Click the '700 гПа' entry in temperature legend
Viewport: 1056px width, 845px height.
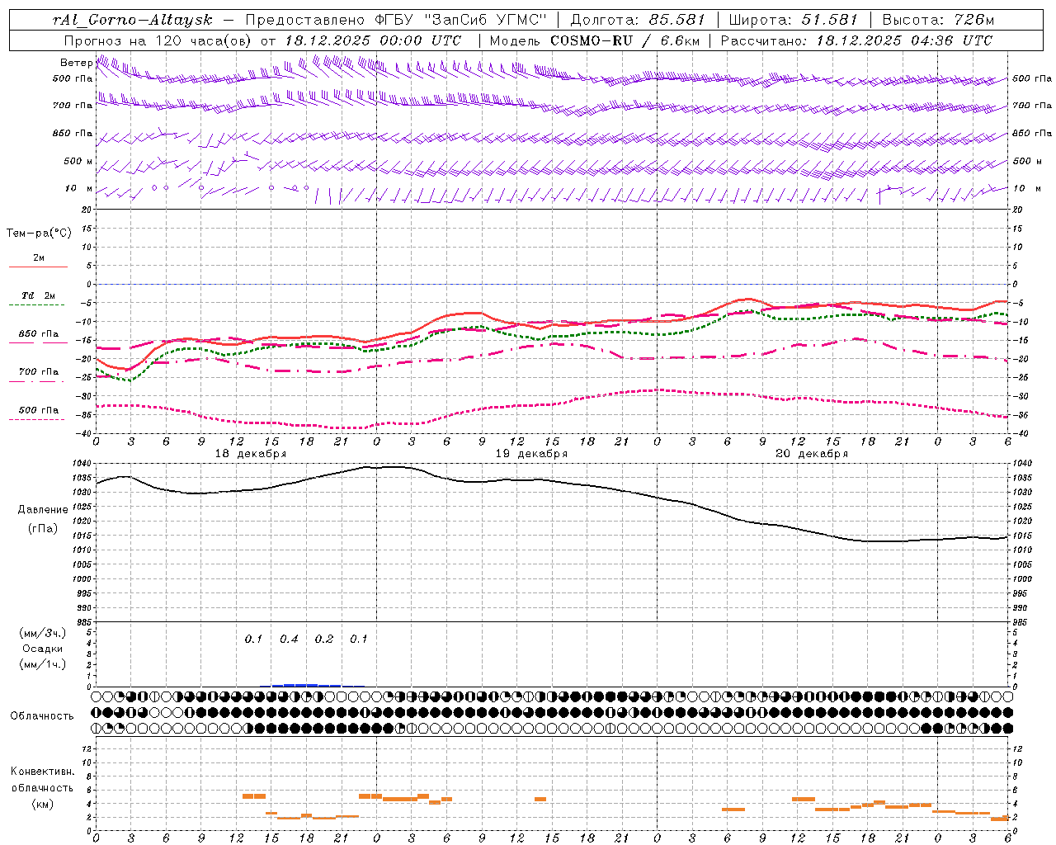39,372
